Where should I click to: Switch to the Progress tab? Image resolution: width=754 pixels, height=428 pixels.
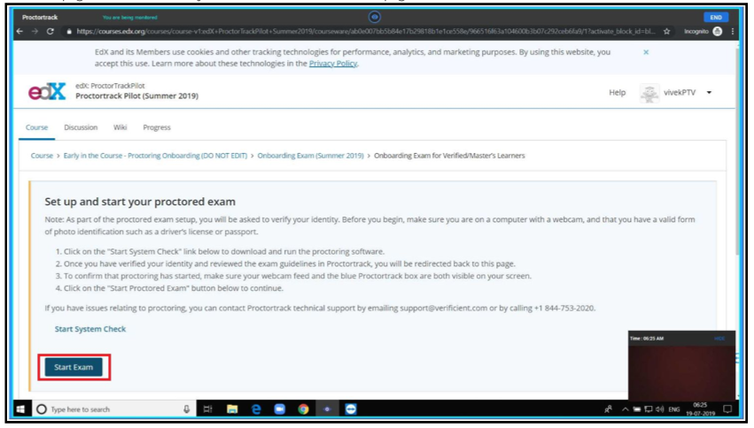tap(157, 127)
